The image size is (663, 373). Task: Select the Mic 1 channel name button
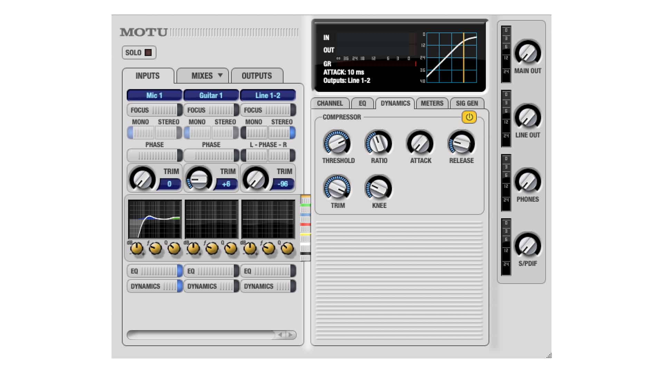point(154,95)
